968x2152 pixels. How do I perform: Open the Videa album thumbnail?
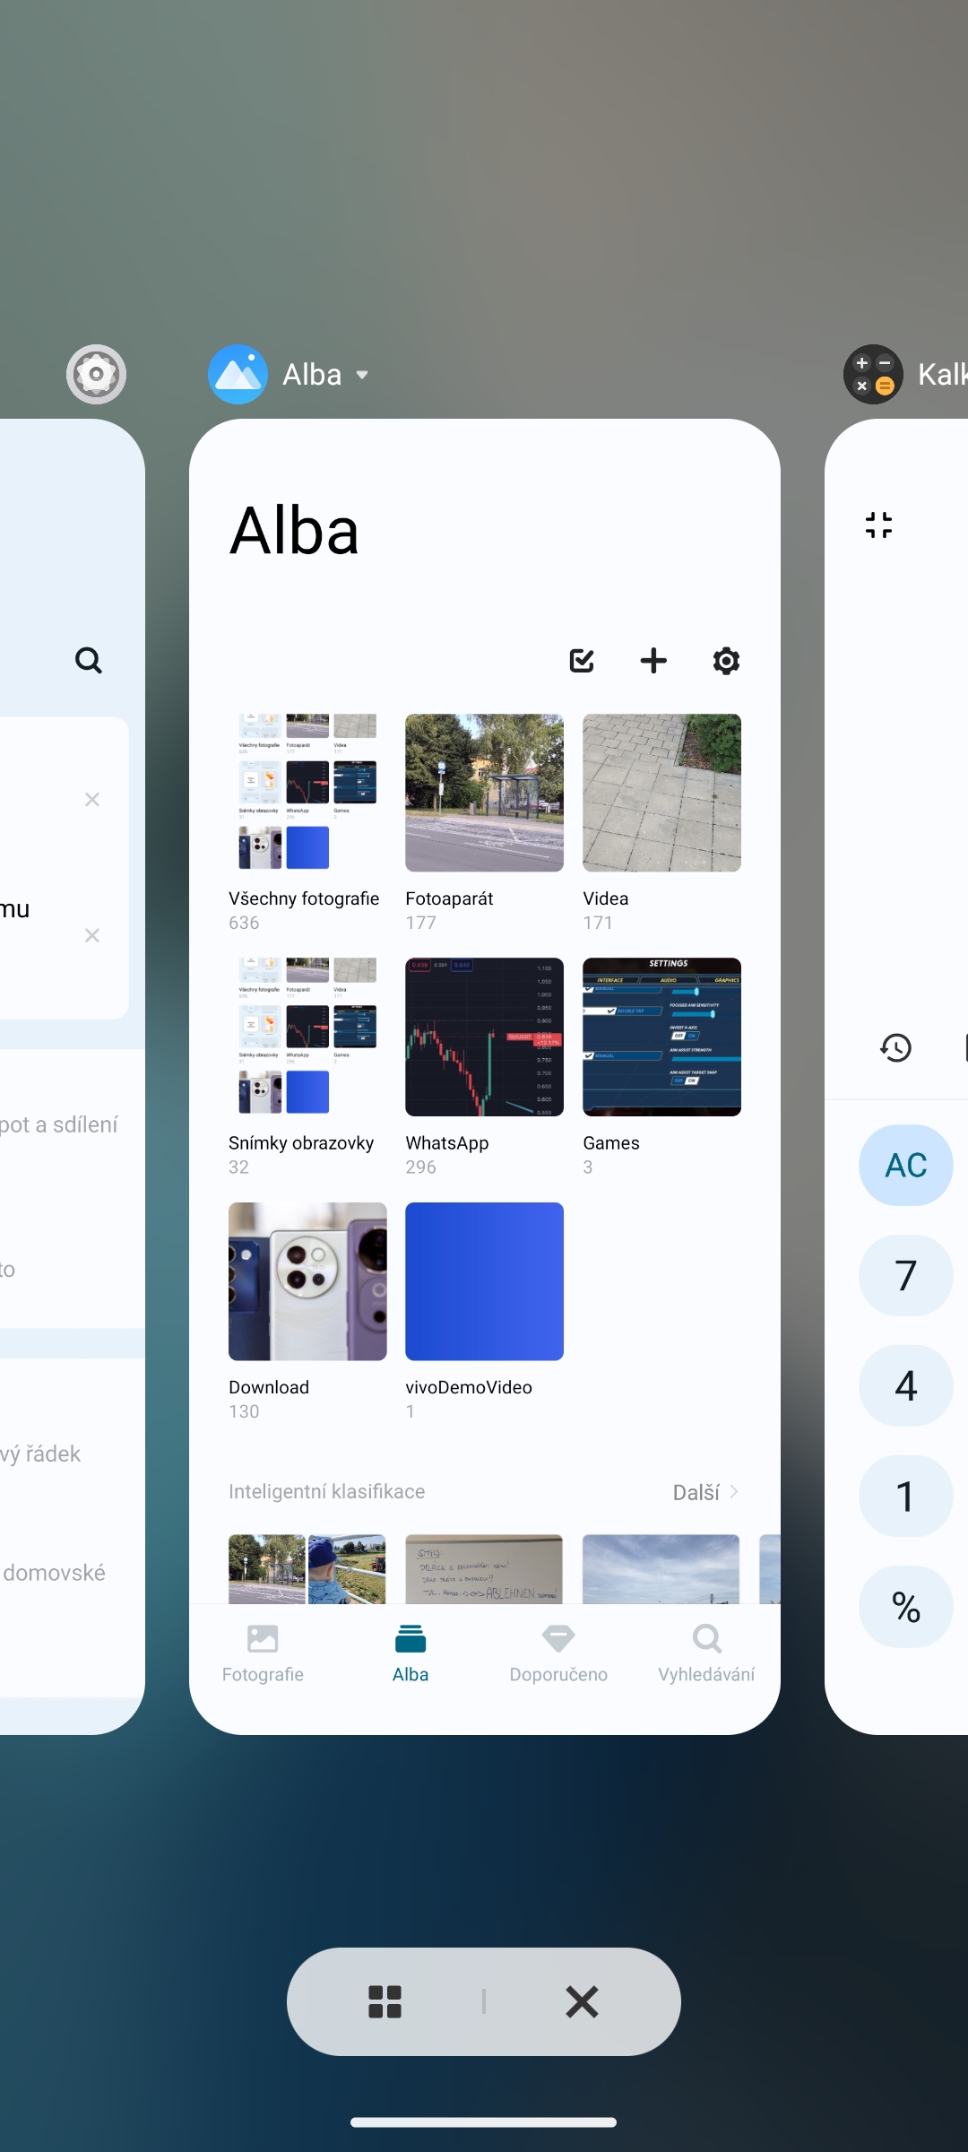pos(661,793)
